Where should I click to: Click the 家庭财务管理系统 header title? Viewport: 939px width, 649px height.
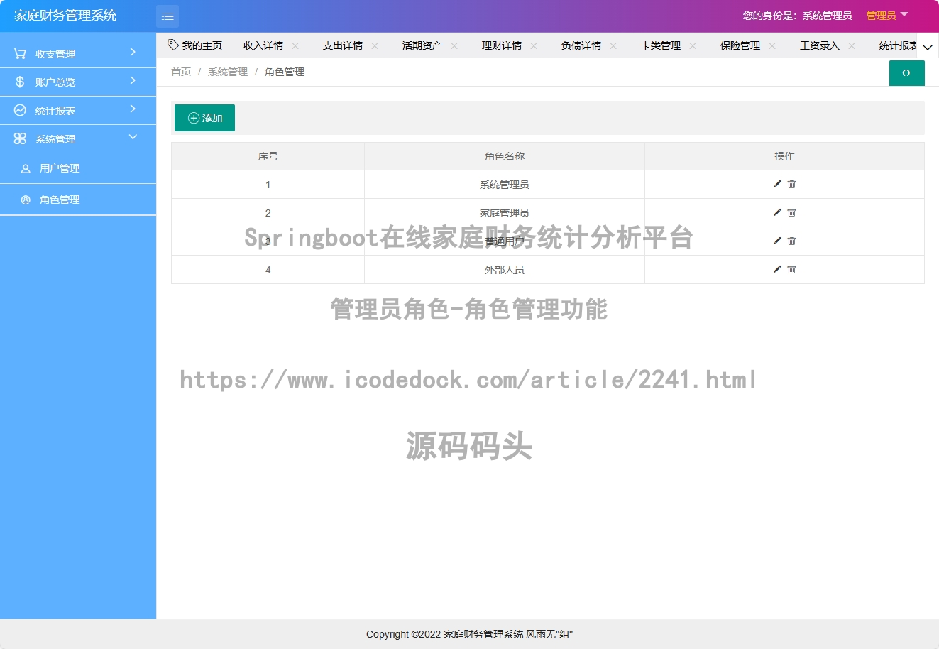point(65,16)
